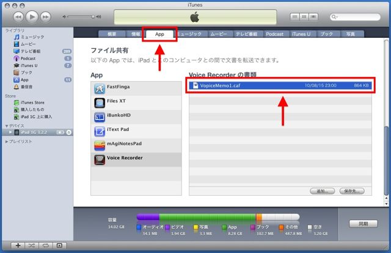The image size is (391, 253).
Task: Switch to the テレビ番組 tab
Action: 247,34
